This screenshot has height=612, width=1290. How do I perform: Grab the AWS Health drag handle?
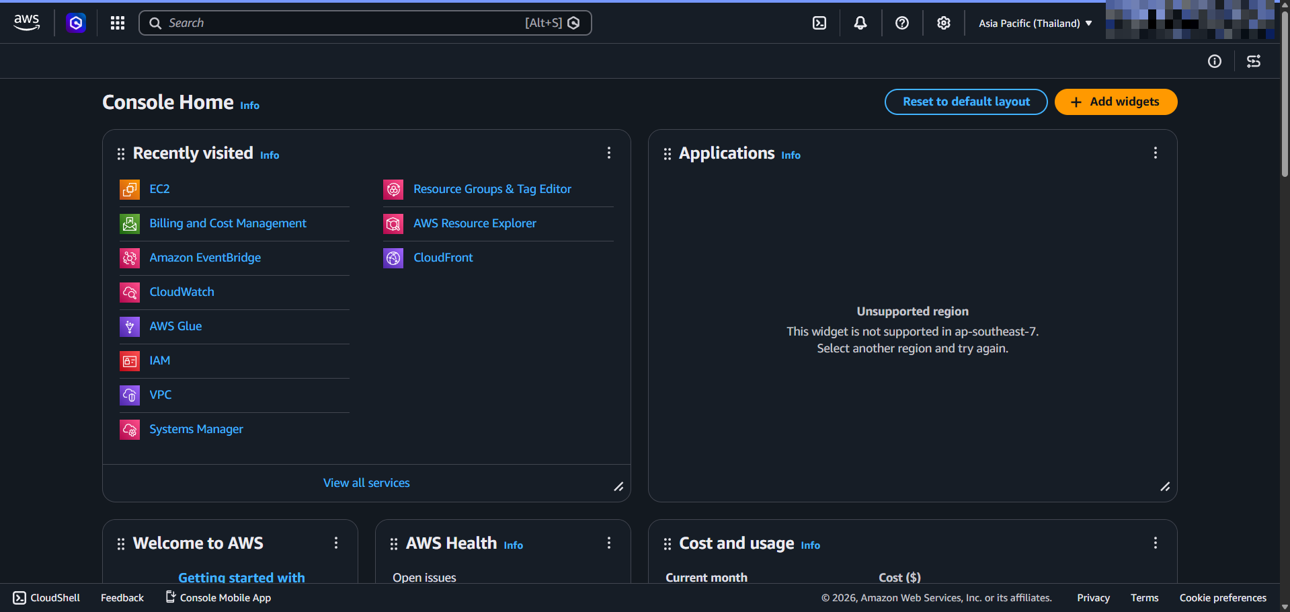[394, 544]
